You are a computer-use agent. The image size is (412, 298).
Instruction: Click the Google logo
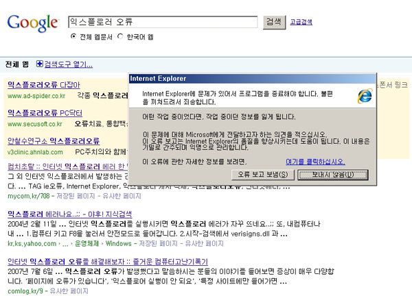[32, 23]
